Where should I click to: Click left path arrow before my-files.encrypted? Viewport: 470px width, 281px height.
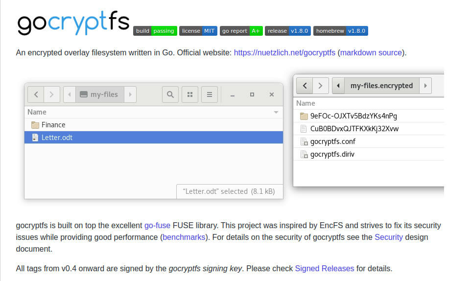click(x=338, y=86)
